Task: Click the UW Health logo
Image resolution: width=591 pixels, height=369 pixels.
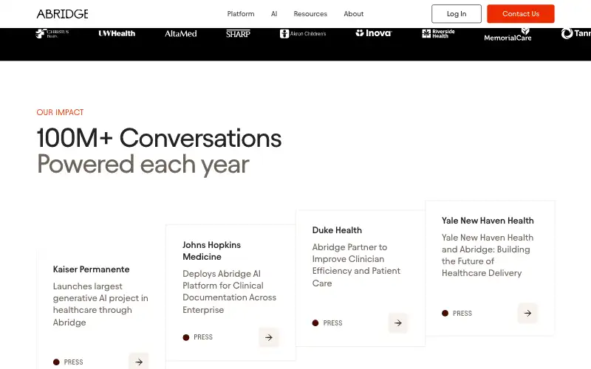Action: tap(117, 33)
